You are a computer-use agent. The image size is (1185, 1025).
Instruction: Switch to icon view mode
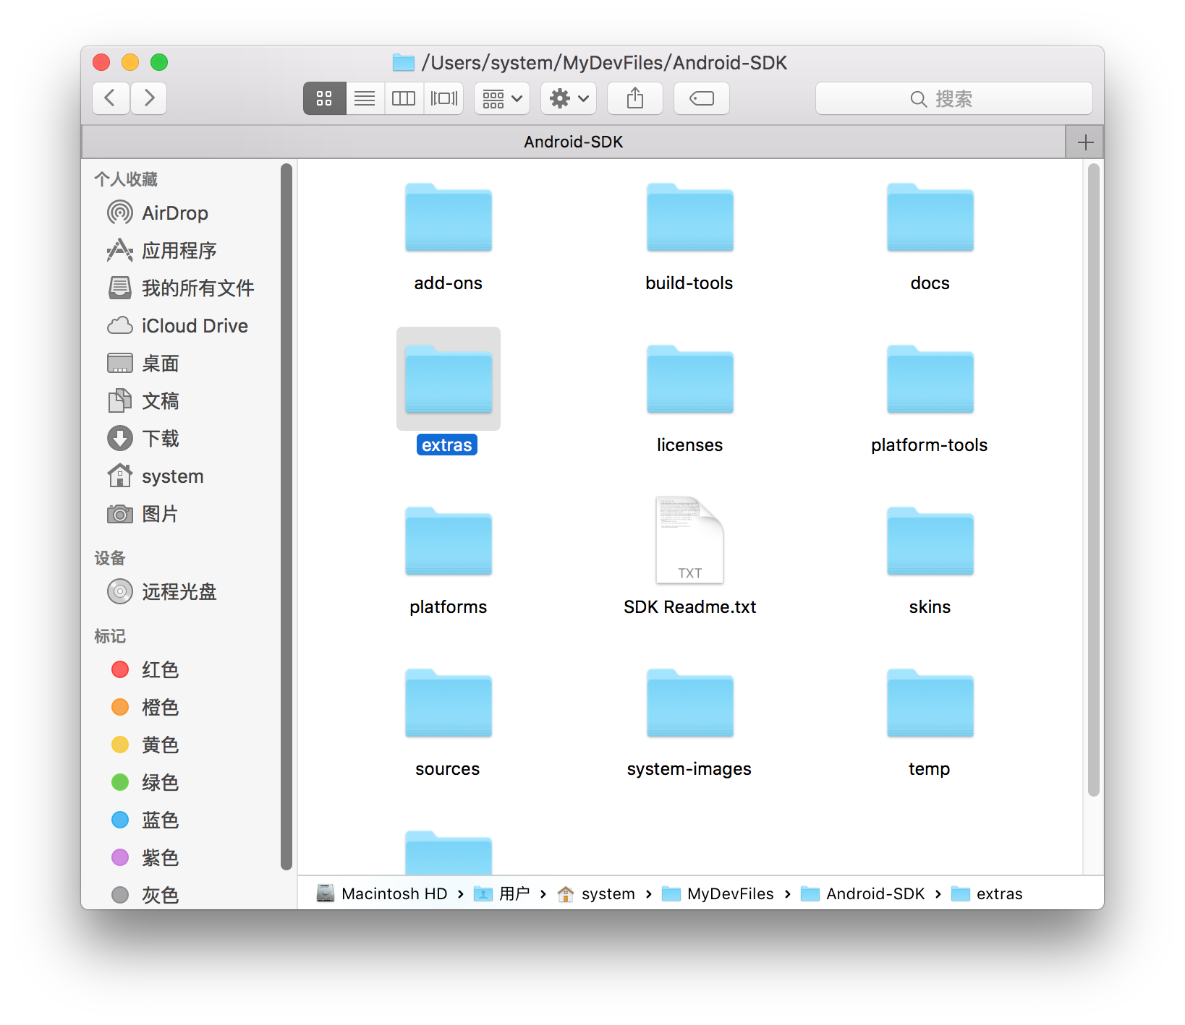tap(324, 98)
